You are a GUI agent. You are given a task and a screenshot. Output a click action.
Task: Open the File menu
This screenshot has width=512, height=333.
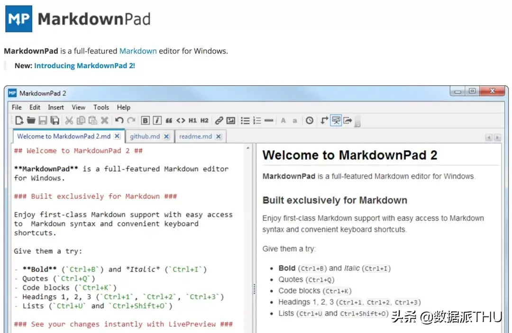tap(17, 108)
